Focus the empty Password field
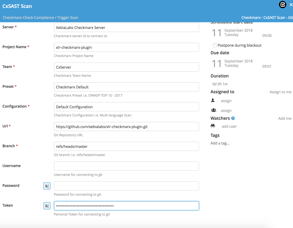 coord(127,186)
